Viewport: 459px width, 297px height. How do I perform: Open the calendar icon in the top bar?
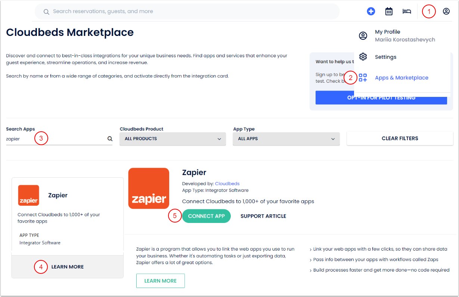(x=389, y=11)
